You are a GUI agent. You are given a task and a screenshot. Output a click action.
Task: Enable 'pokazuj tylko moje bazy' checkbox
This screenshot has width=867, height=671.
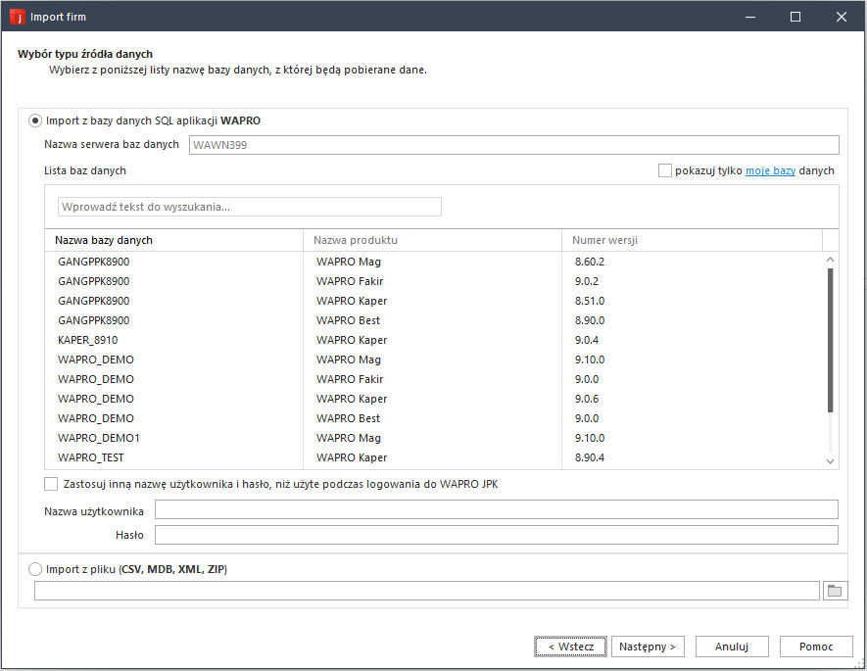click(665, 170)
